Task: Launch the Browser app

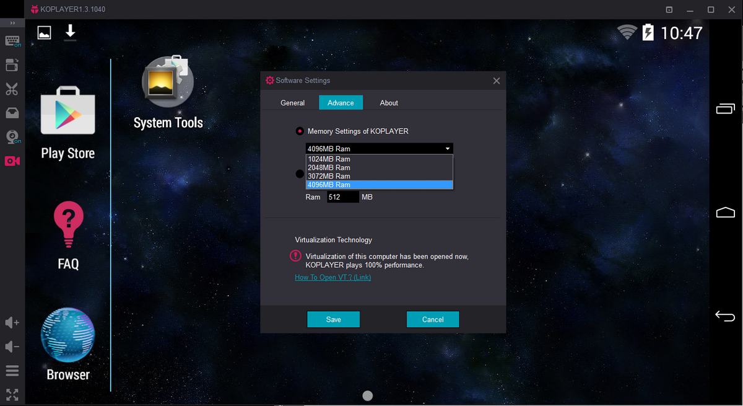Action: pyautogui.click(x=68, y=345)
